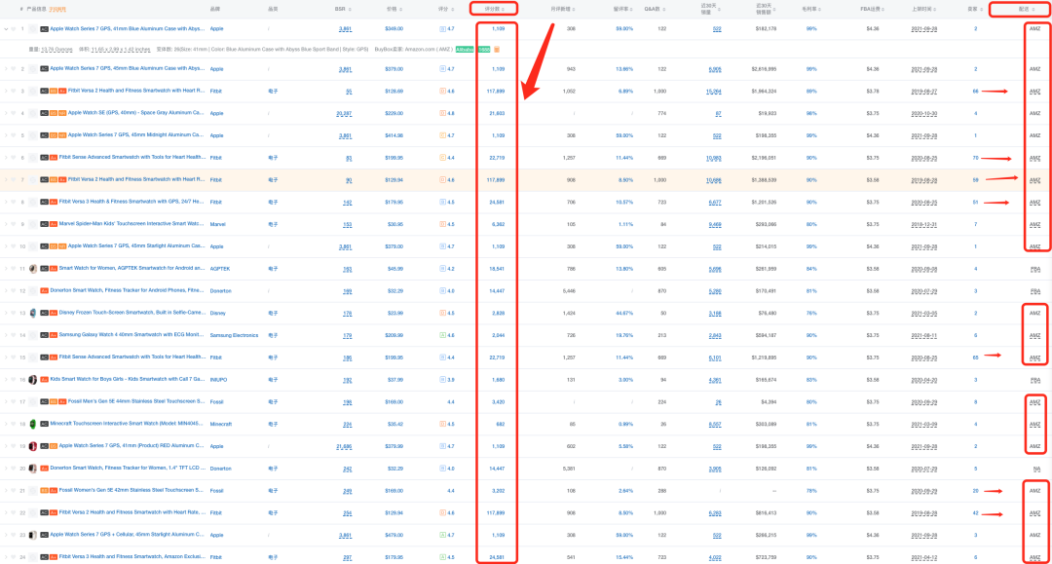Sort by the 上架时间 listing date header
This screenshot has width=1052, height=564.
point(923,9)
